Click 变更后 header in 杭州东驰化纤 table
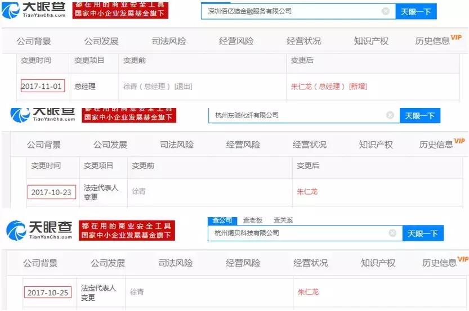 (308, 165)
